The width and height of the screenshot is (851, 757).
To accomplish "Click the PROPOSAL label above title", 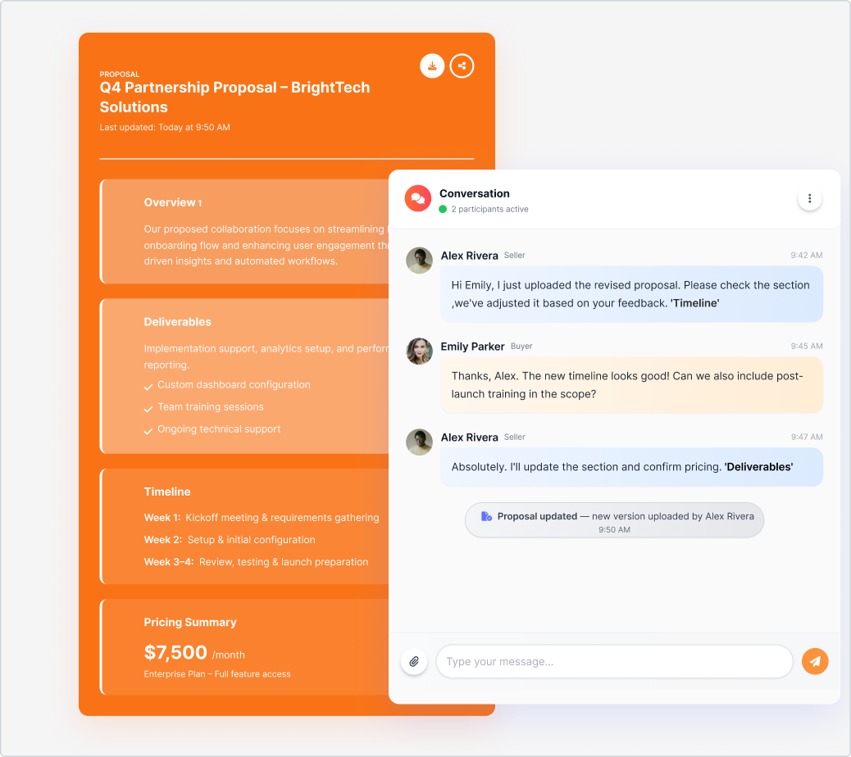I will [120, 75].
